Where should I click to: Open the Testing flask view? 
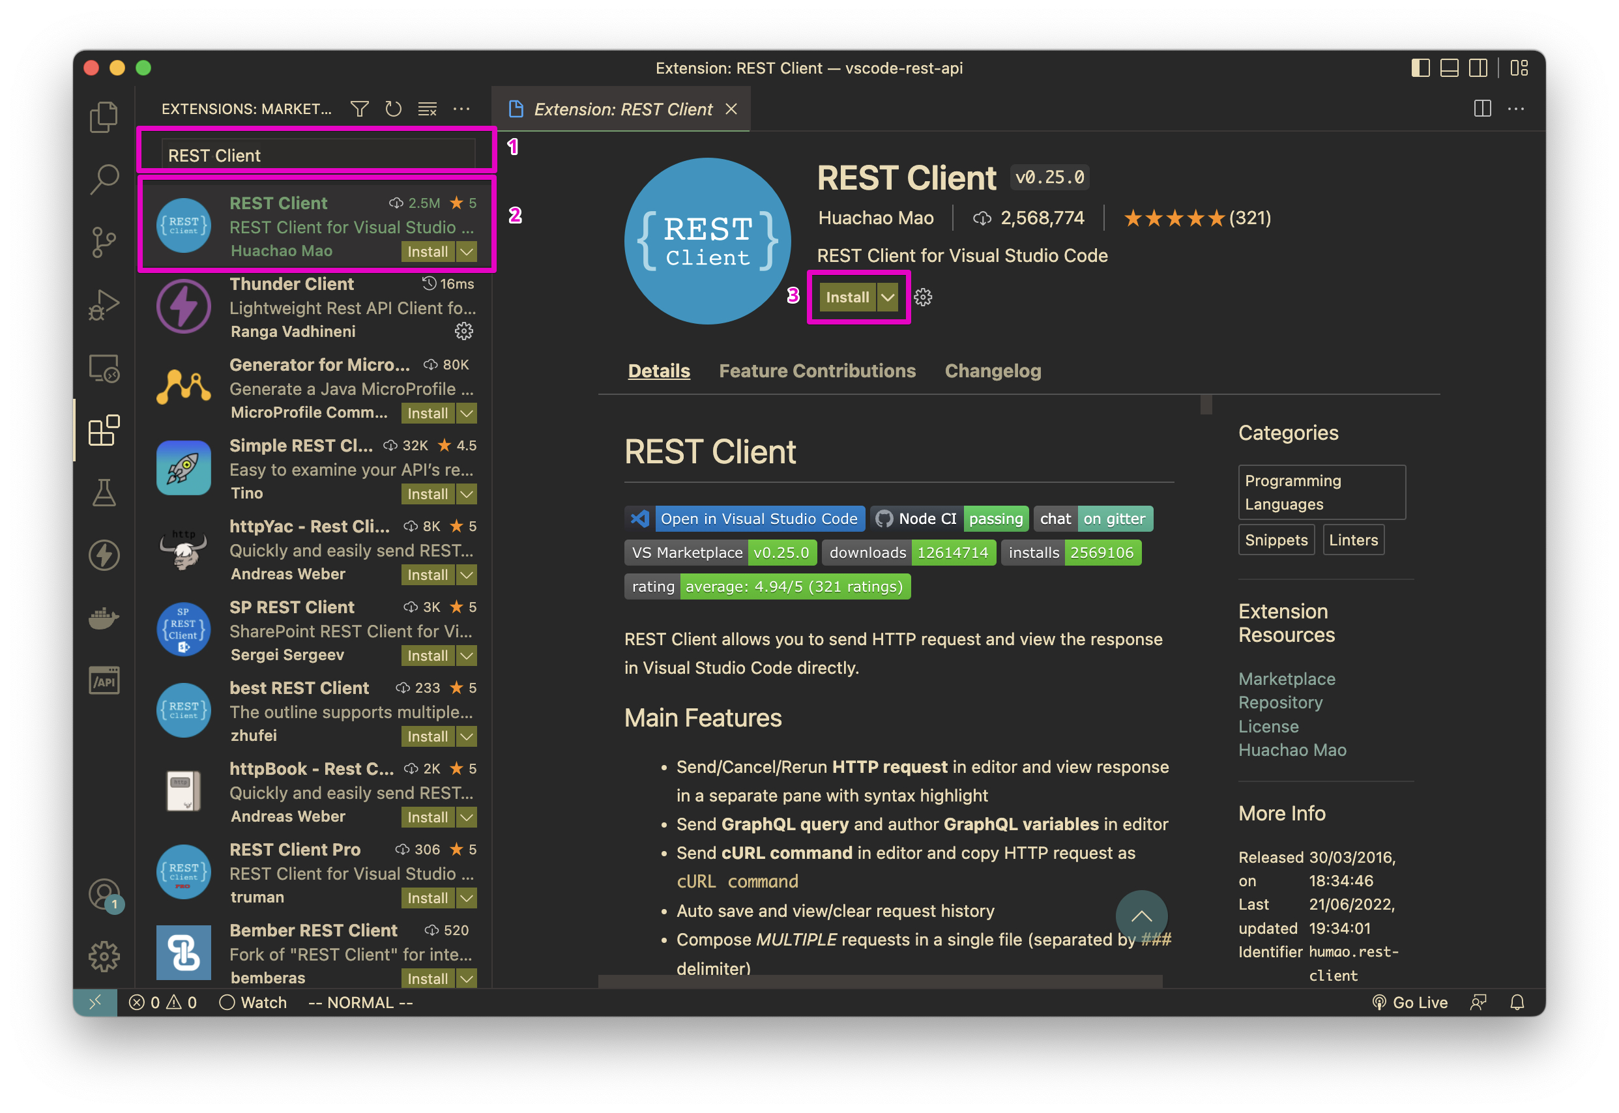pyautogui.click(x=104, y=493)
